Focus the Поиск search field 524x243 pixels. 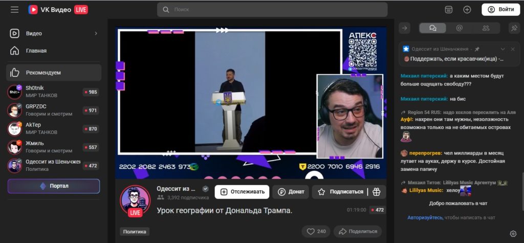coord(272,10)
